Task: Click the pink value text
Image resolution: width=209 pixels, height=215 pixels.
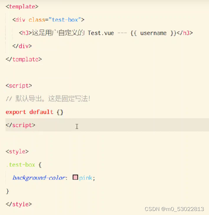Action: coord(86,178)
